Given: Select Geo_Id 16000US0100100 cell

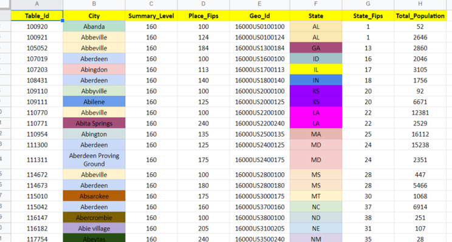Looking at the screenshot, I should 259,27.
